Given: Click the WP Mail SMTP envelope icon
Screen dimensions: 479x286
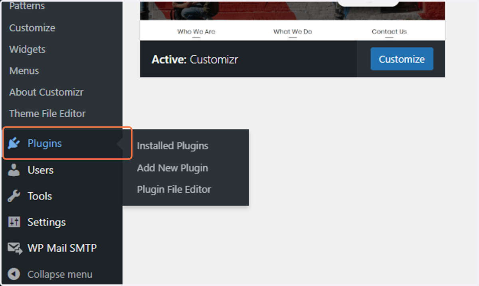Looking at the screenshot, I should (15, 249).
